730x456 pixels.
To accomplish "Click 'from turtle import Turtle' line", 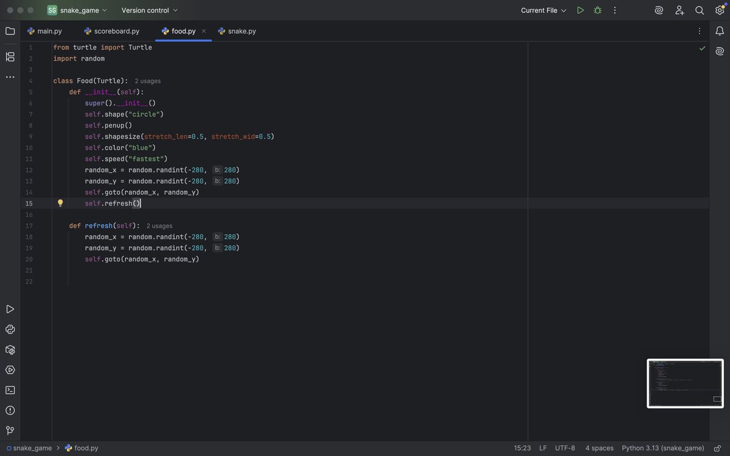I will (x=102, y=47).
